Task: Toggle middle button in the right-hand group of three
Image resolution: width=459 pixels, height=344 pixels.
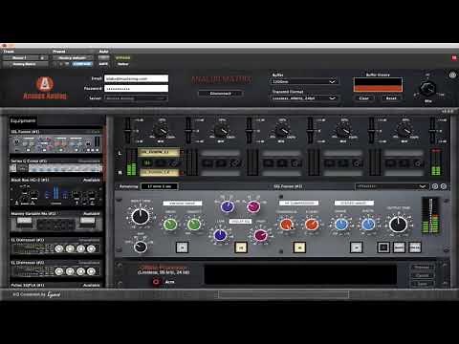Action: (x=399, y=247)
